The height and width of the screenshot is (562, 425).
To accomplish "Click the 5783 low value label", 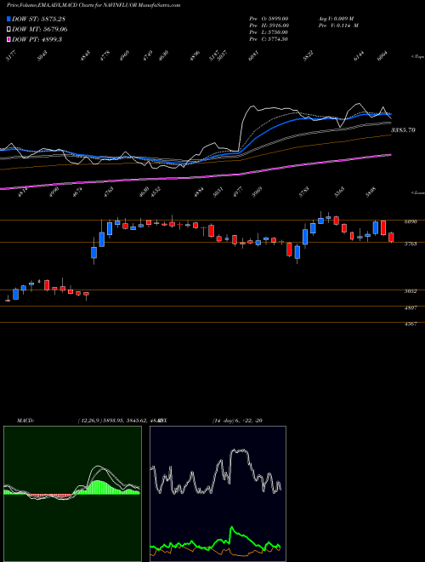I will (x=304, y=192).
